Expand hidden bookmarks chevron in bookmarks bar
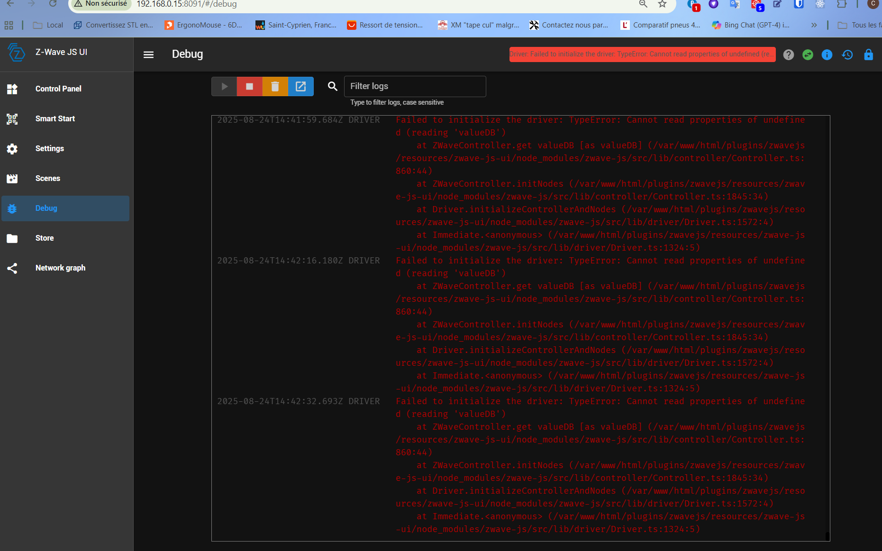 point(814,25)
